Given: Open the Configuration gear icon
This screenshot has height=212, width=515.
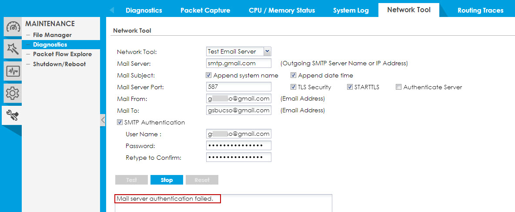Looking at the screenshot, I should (x=13, y=93).
